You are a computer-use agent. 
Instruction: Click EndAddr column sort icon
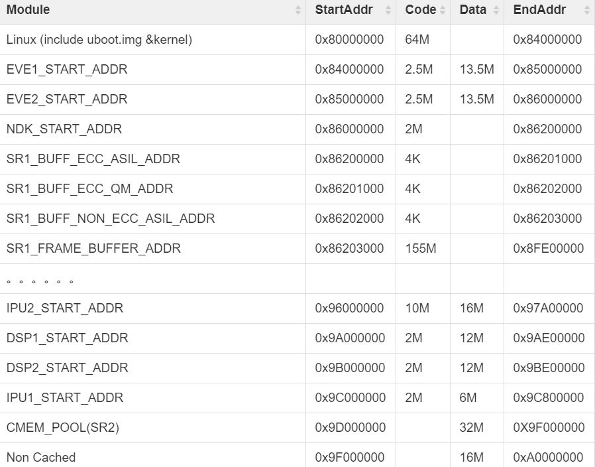click(587, 10)
